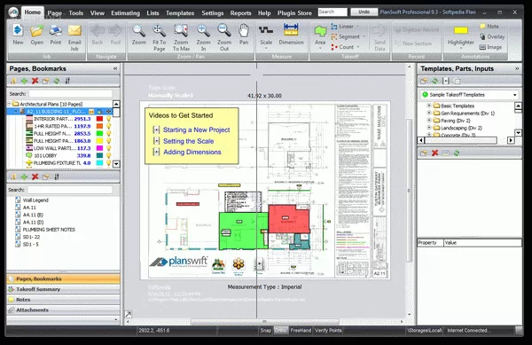
Task: Toggle lightbulb for 1-HR RATED PA row
Action: point(108,126)
